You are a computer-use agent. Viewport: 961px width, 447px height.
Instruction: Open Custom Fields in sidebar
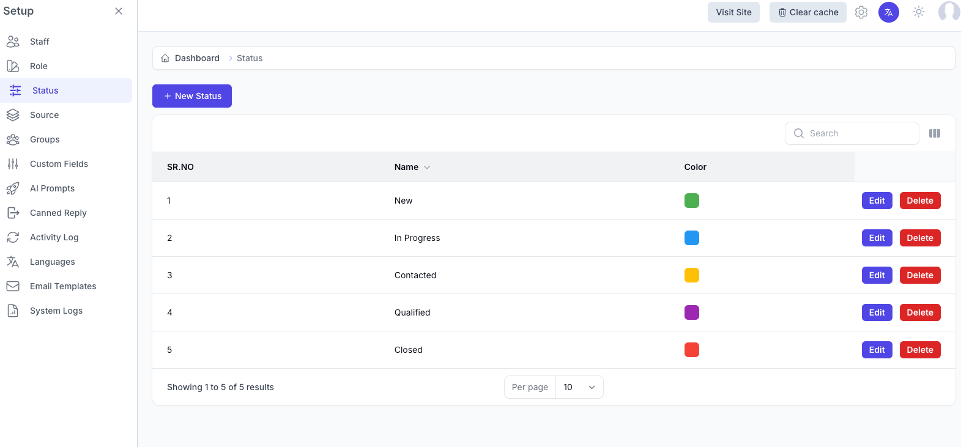click(x=66, y=164)
